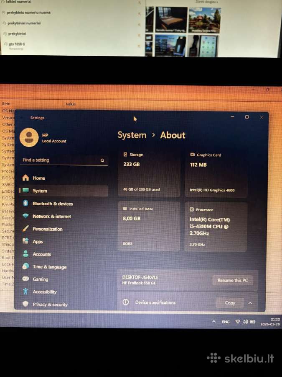Screen dimensions: 282x377
Task: Switch ENG input language in taskbar
Action: coord(226,322)
